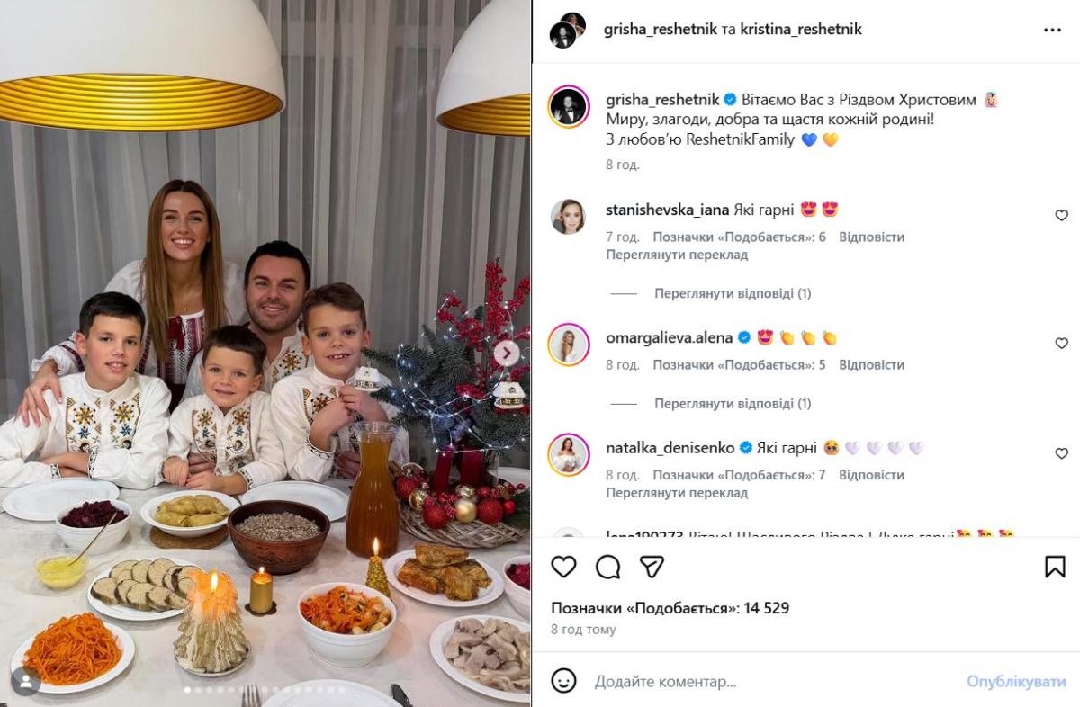1080x707 pixels.
Task: View translation of the stanishevska_iana comment
Action: 677,255
